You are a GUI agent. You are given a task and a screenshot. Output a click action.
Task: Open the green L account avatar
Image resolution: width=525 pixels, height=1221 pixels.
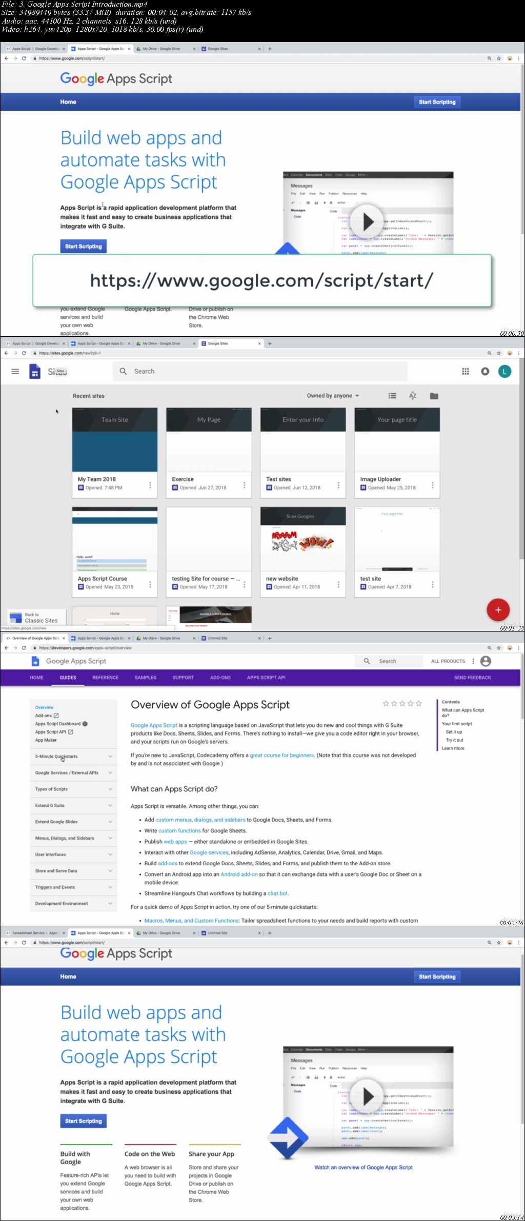click(x=504, y=372)
